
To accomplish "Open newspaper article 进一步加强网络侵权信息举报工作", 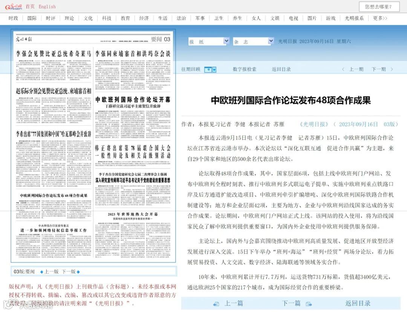I will [x=54, y=230].
